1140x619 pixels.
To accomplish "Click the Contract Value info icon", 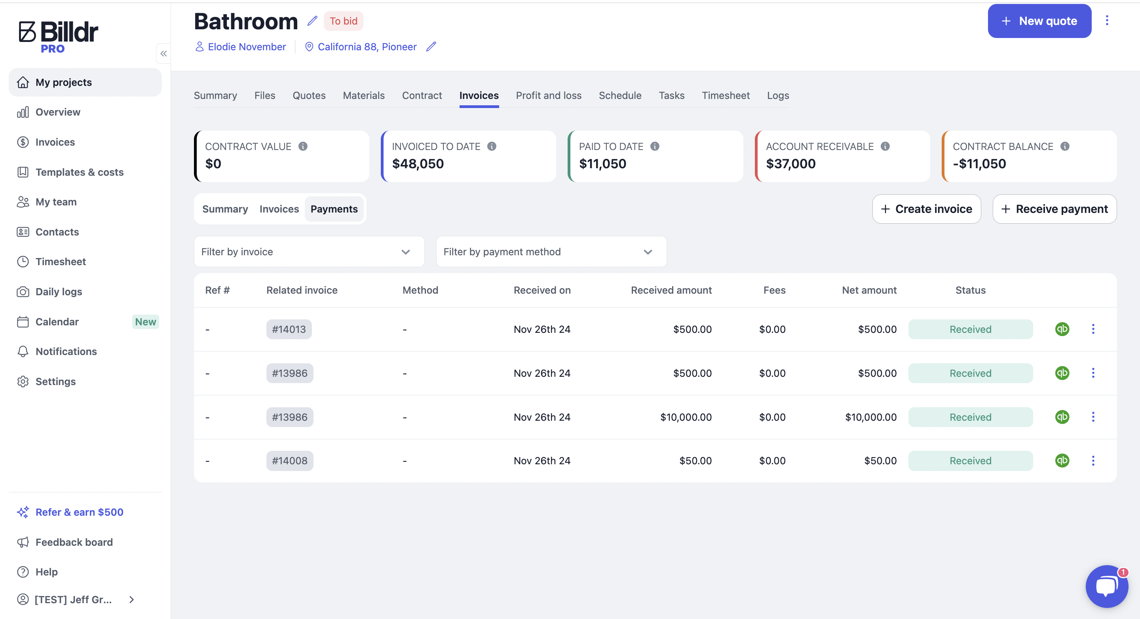I will tap(303, 146).
